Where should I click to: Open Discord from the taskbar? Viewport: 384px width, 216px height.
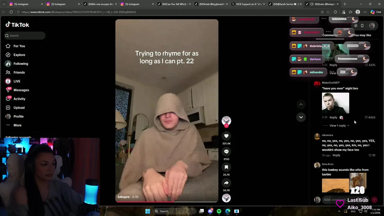click(210, 211)
